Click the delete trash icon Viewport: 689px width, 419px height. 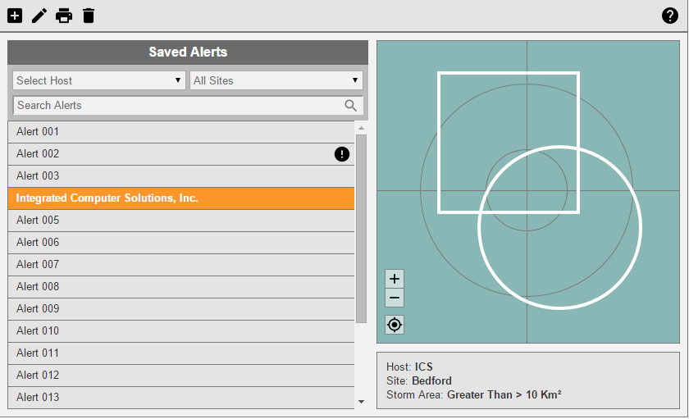point(89,16)
